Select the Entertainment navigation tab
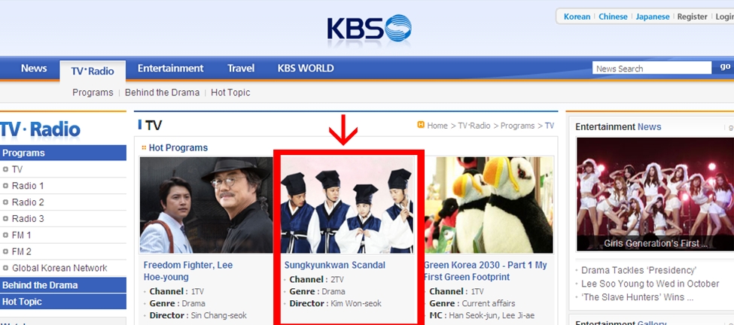 coord(170,68)
